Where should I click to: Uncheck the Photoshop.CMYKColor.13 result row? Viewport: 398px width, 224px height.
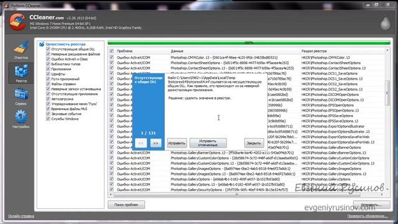(111, 57)
